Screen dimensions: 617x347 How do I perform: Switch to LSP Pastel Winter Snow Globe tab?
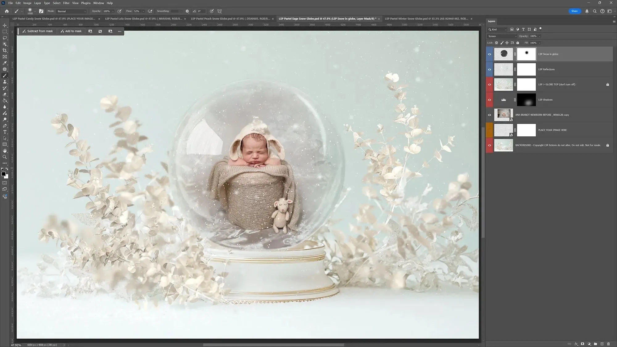click(x=426, y=19)
